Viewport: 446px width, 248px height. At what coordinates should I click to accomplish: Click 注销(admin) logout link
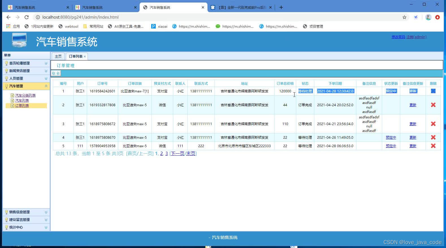coord(417,37)
